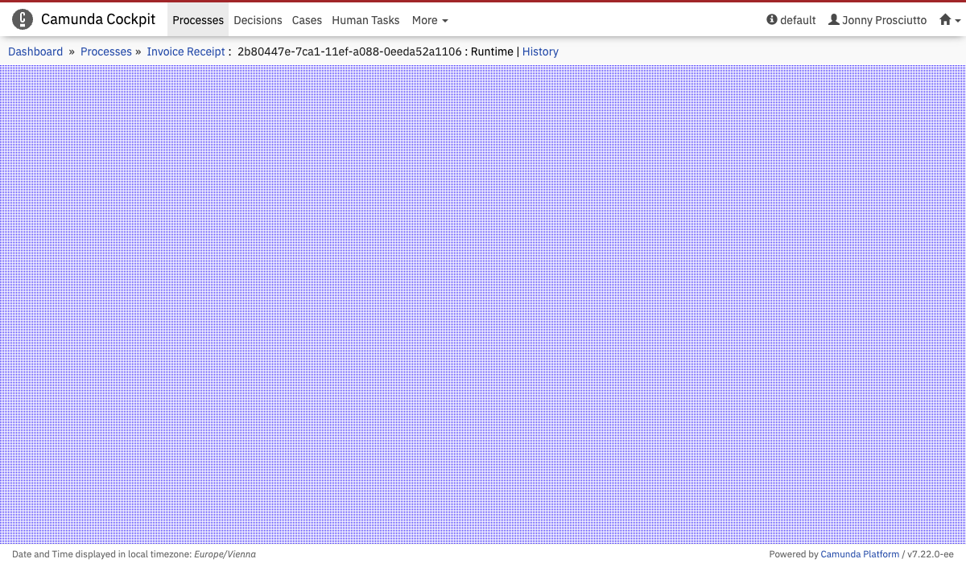Open the Decisions navigation tab
The height and width of the screenshot is (563, 966).
[258, 20]
